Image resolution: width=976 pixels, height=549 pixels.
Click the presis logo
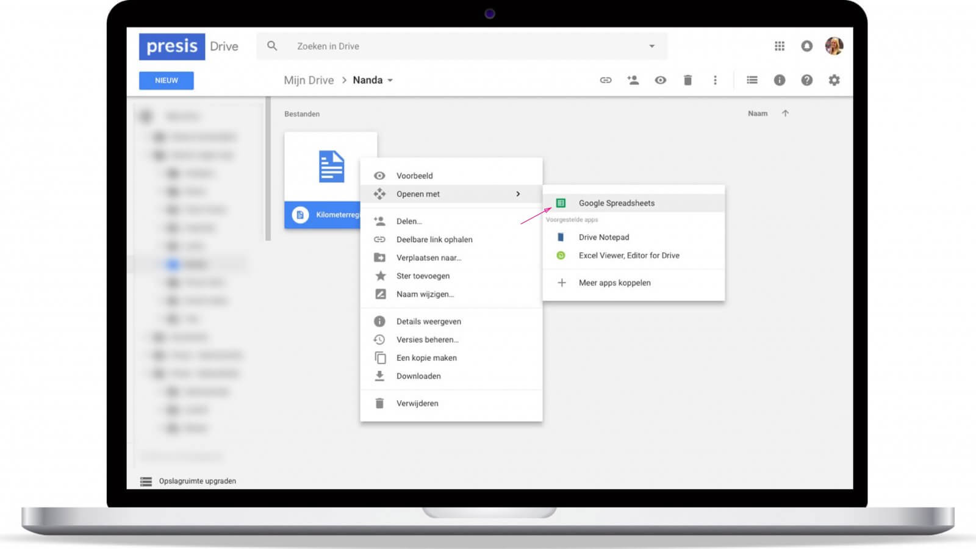pyautogui.click(x=171, y=46)
